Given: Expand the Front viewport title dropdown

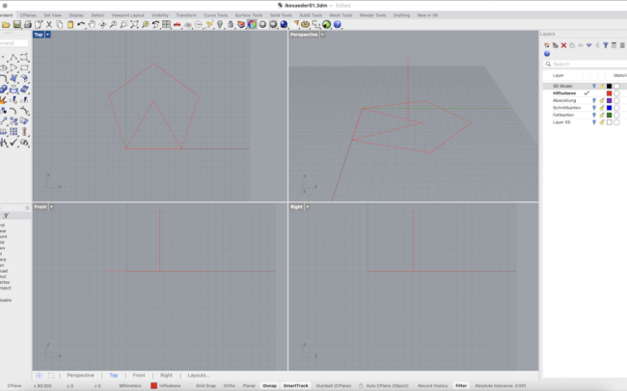Looking at the screenshot, I should [51, 207].
